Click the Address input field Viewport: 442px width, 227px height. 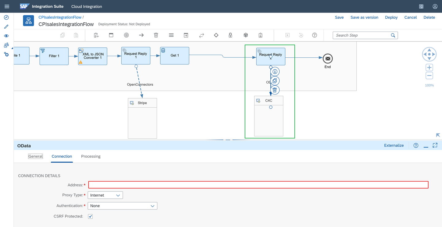point(258,185)
